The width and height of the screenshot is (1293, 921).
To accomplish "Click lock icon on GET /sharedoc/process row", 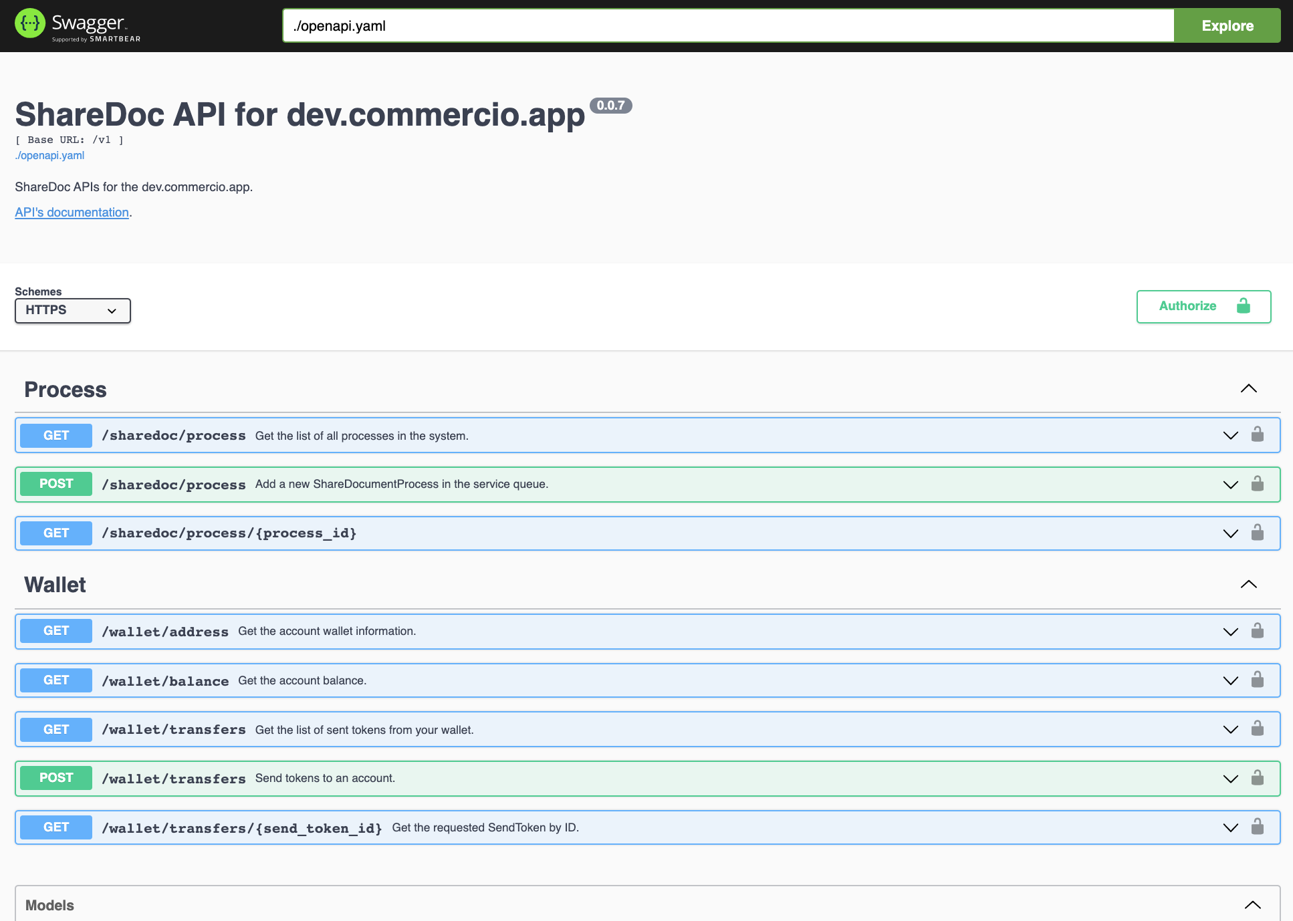I will pyautogui.click(x=1257, y=435).
